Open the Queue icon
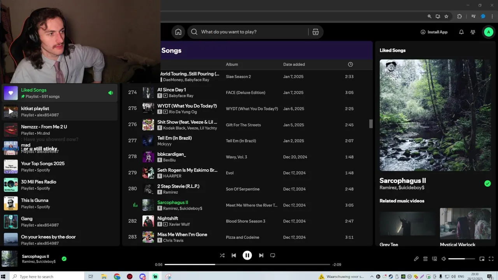This screenshot has height=280, width=498. (425, 259)
